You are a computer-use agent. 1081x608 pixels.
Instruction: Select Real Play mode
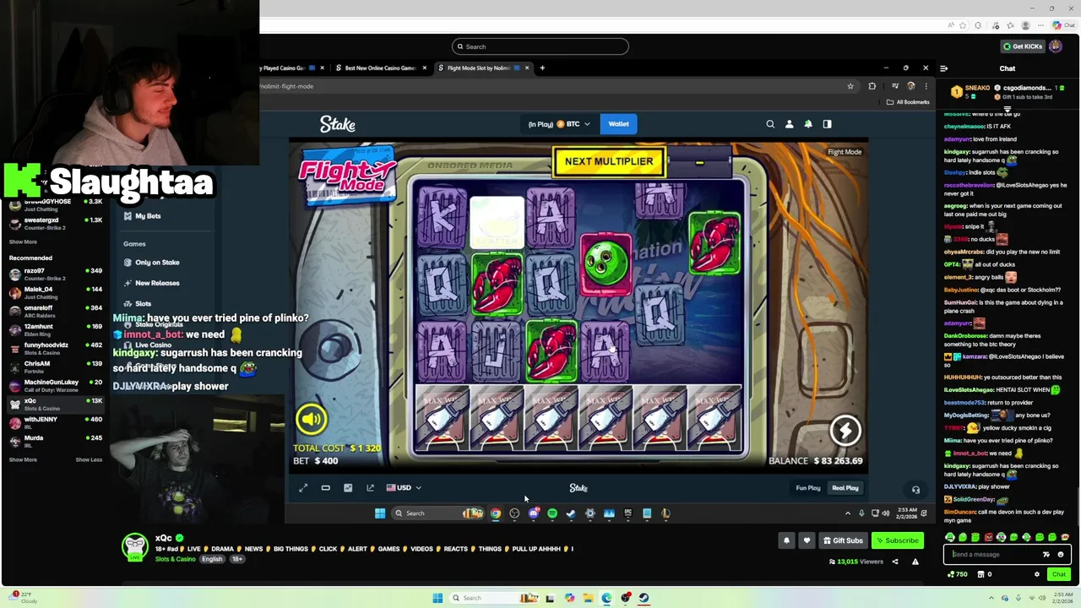(845, 488)
